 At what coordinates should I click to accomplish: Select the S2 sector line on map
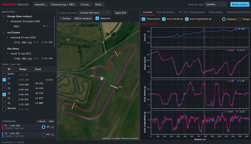click(x=116, y=54)
